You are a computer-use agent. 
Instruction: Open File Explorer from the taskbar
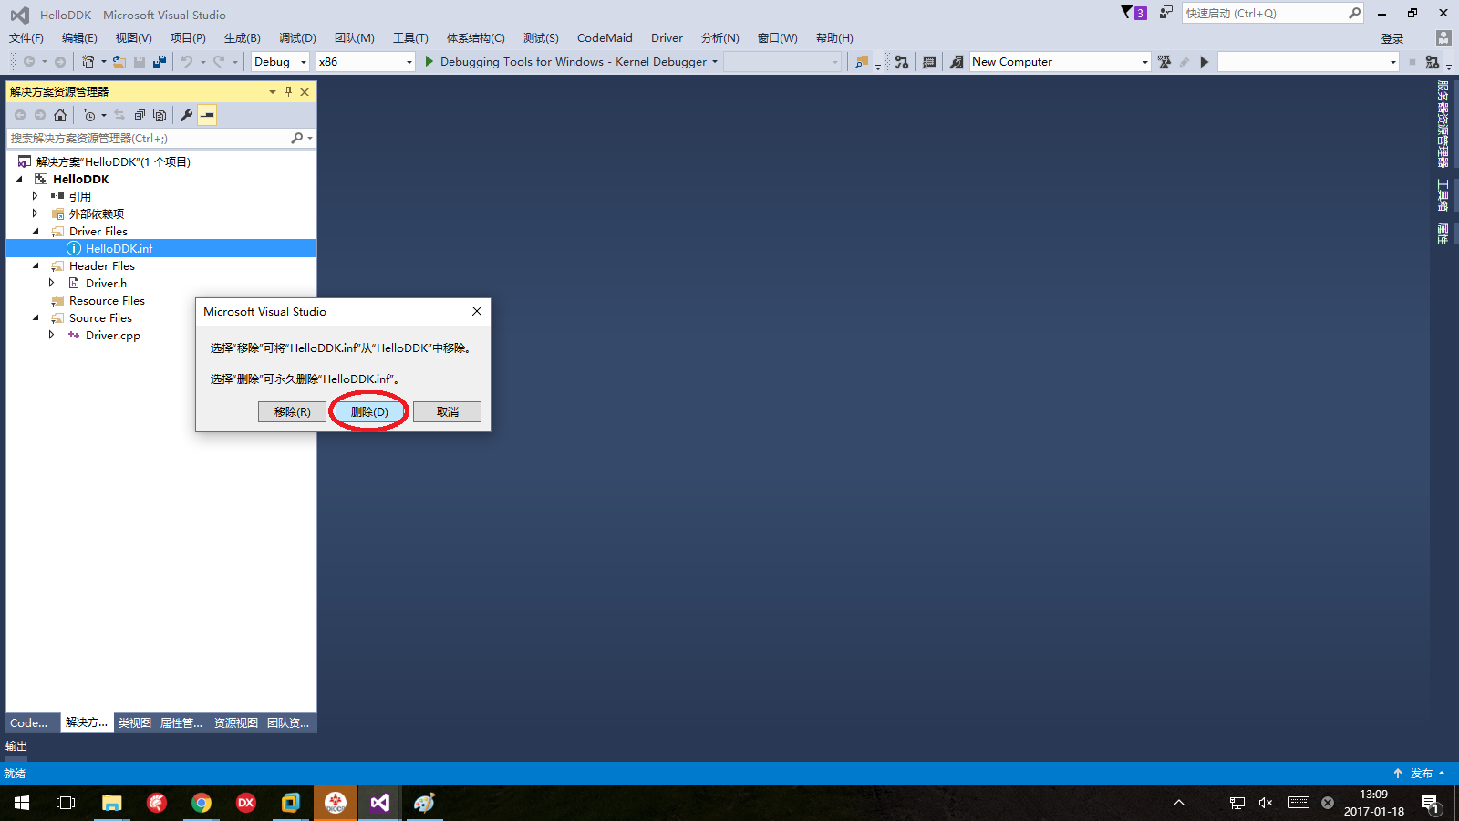tap(111, 803)
